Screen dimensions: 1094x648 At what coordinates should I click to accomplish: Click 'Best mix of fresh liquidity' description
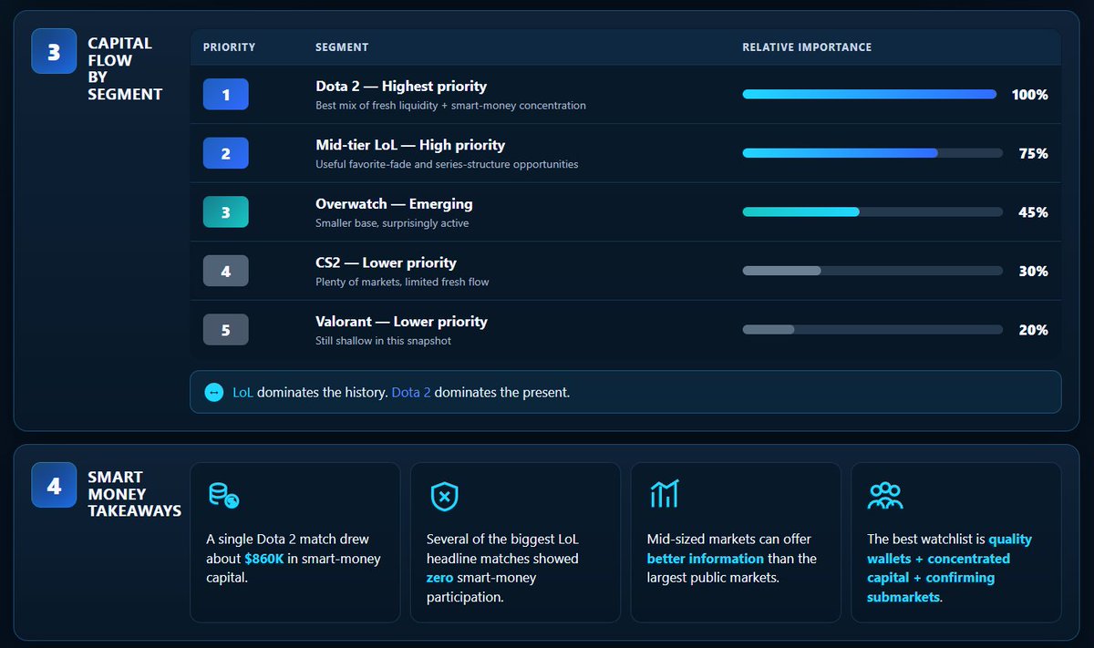point(450,106)
